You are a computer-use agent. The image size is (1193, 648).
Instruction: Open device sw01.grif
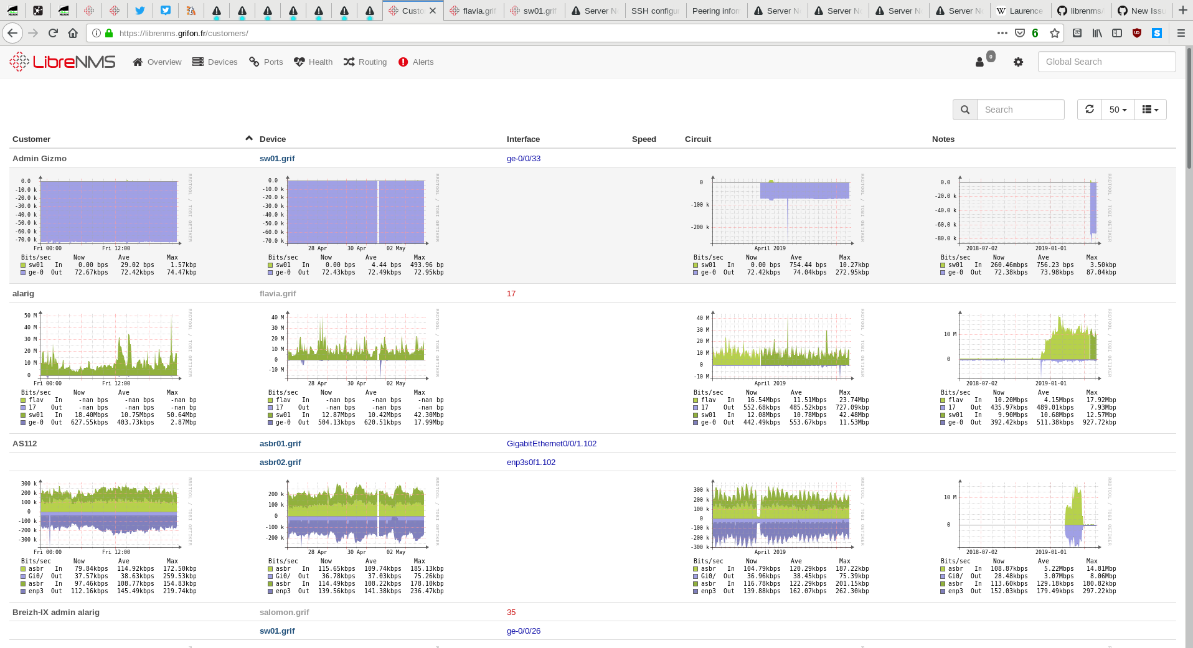click(277, 159)
